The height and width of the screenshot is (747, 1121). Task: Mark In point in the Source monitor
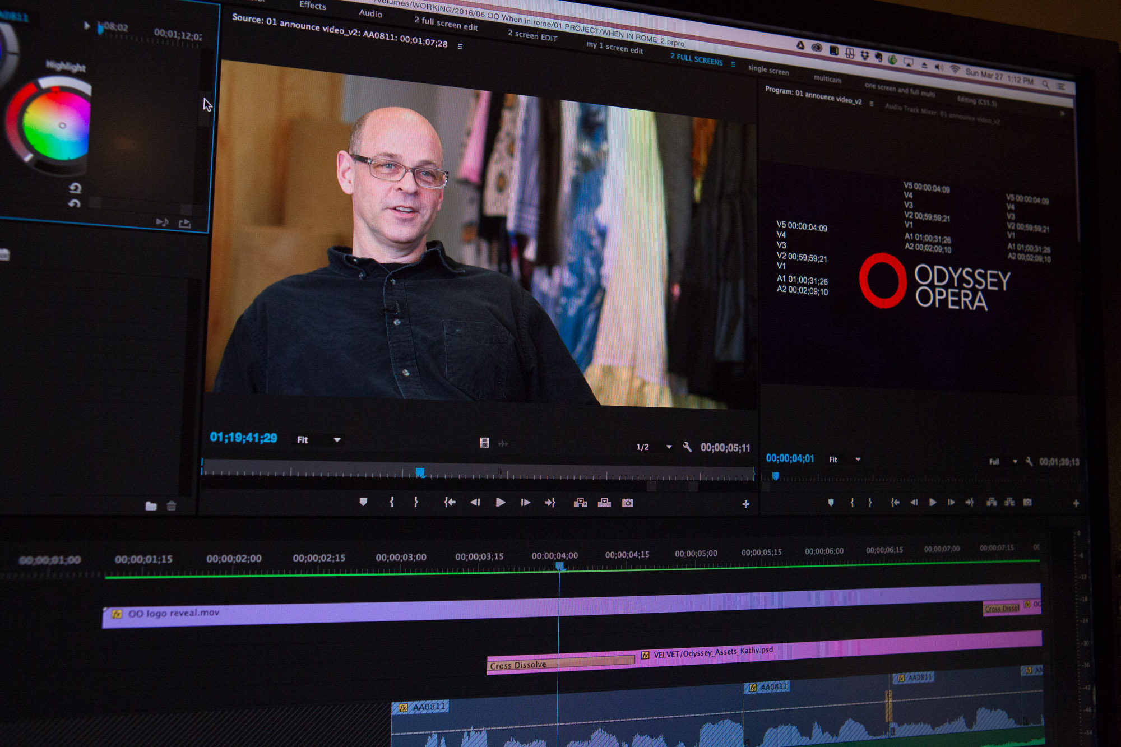(392, 502)
